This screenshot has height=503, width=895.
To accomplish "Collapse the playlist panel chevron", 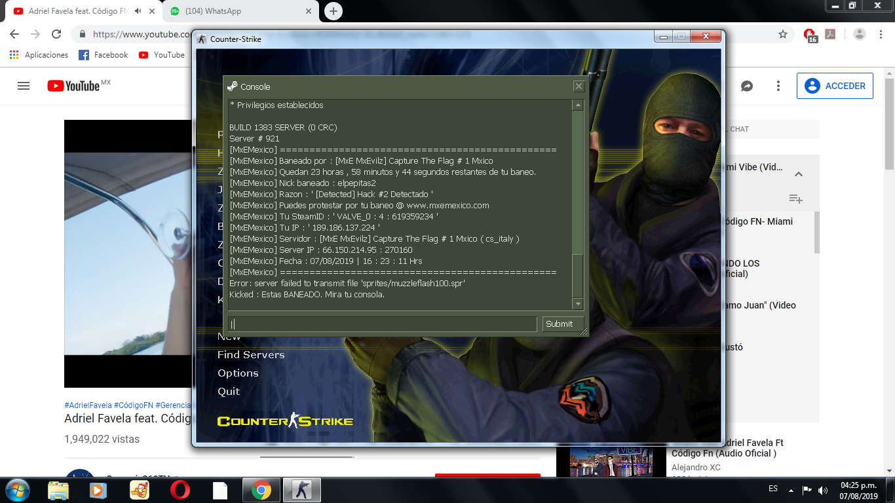I will [x=799, y=174].
